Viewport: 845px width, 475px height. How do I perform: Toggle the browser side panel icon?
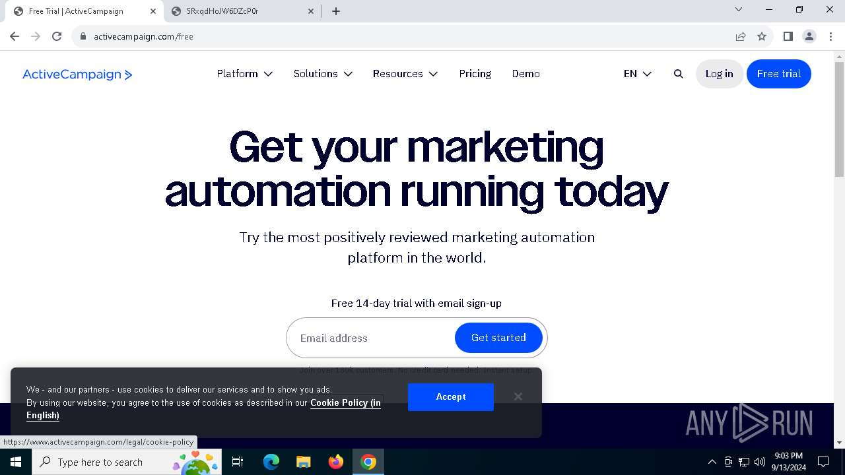coord(788,36)
